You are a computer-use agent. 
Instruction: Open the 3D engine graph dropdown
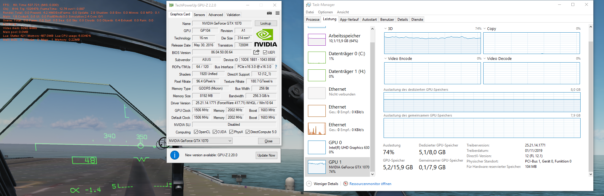tap(385, 29)
